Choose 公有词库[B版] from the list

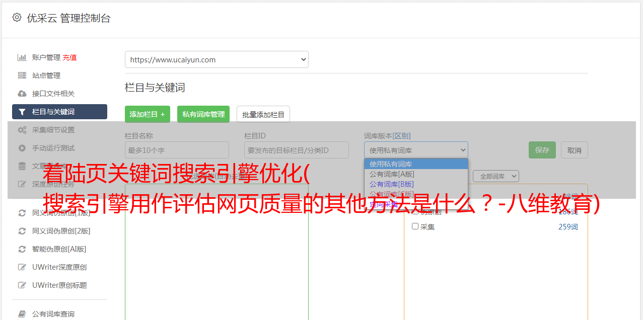click(x=416, y=184)
